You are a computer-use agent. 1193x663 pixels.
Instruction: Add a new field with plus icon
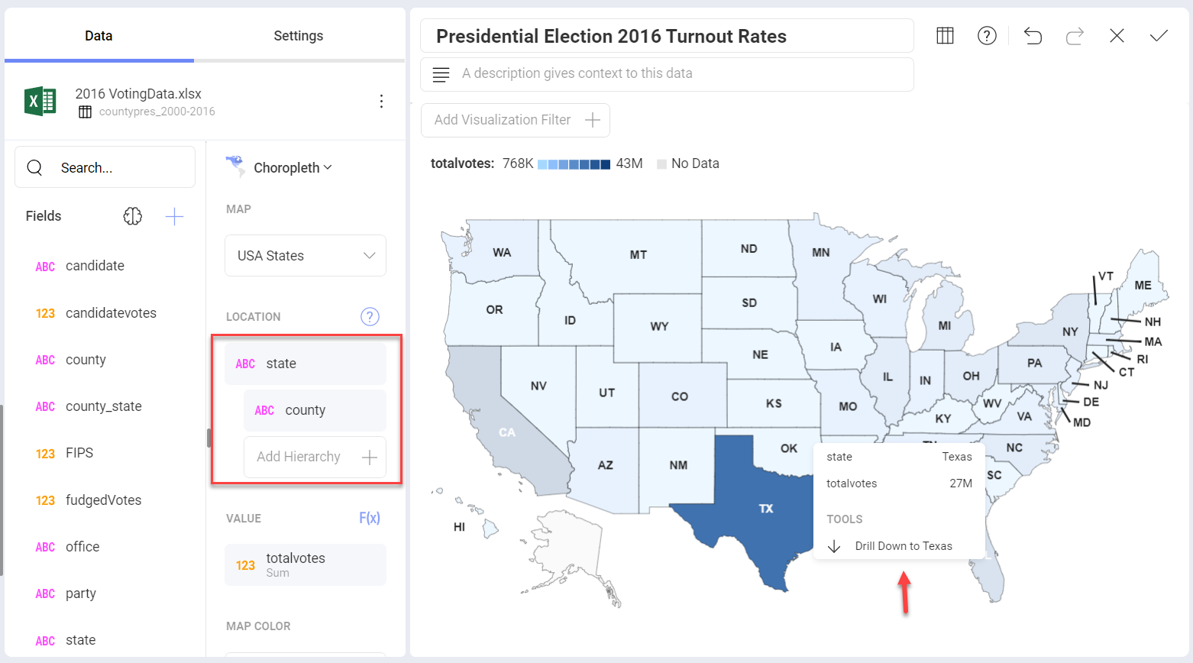[174, 216]
